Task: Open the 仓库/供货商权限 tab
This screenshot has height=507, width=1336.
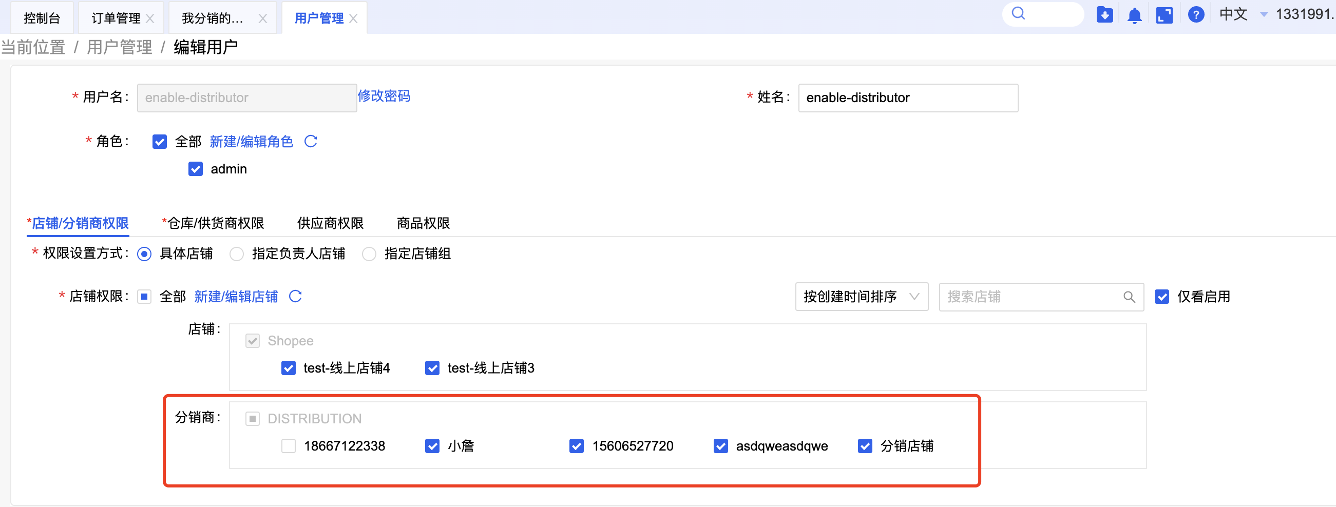Action: tap(213, 223)
